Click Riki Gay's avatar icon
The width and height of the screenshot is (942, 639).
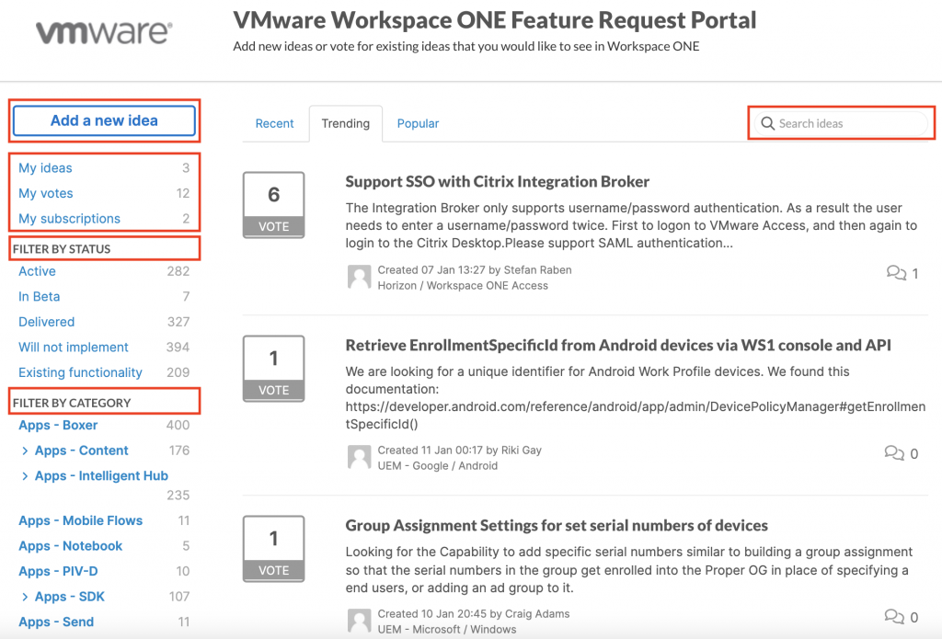(360, 457)
